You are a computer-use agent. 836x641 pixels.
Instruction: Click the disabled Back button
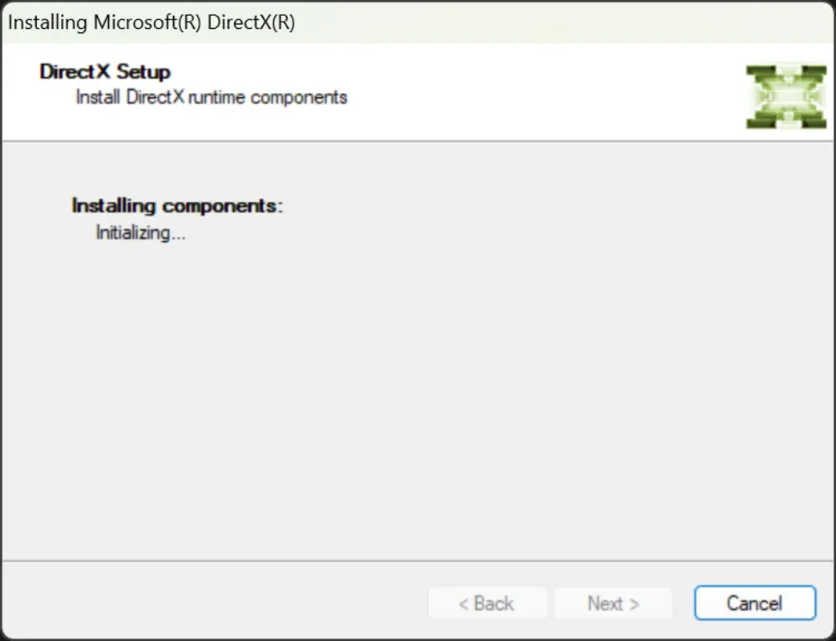[x=487, y=603]
